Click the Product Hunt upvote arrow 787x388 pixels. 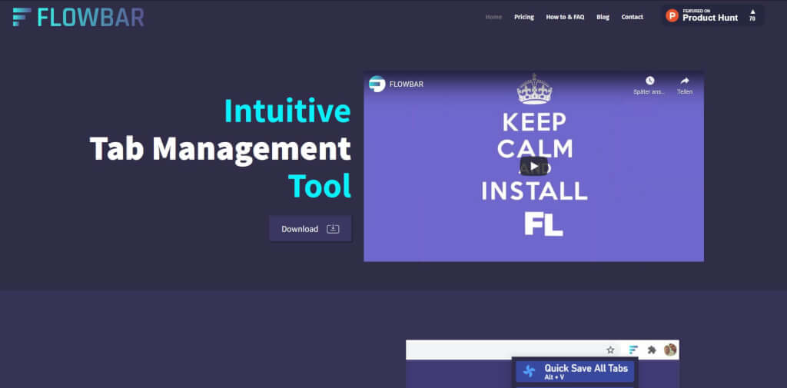(752, 12)
